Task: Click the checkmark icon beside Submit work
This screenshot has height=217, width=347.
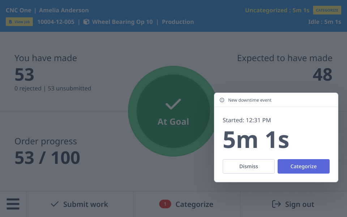Action: (x=54, y=204)
